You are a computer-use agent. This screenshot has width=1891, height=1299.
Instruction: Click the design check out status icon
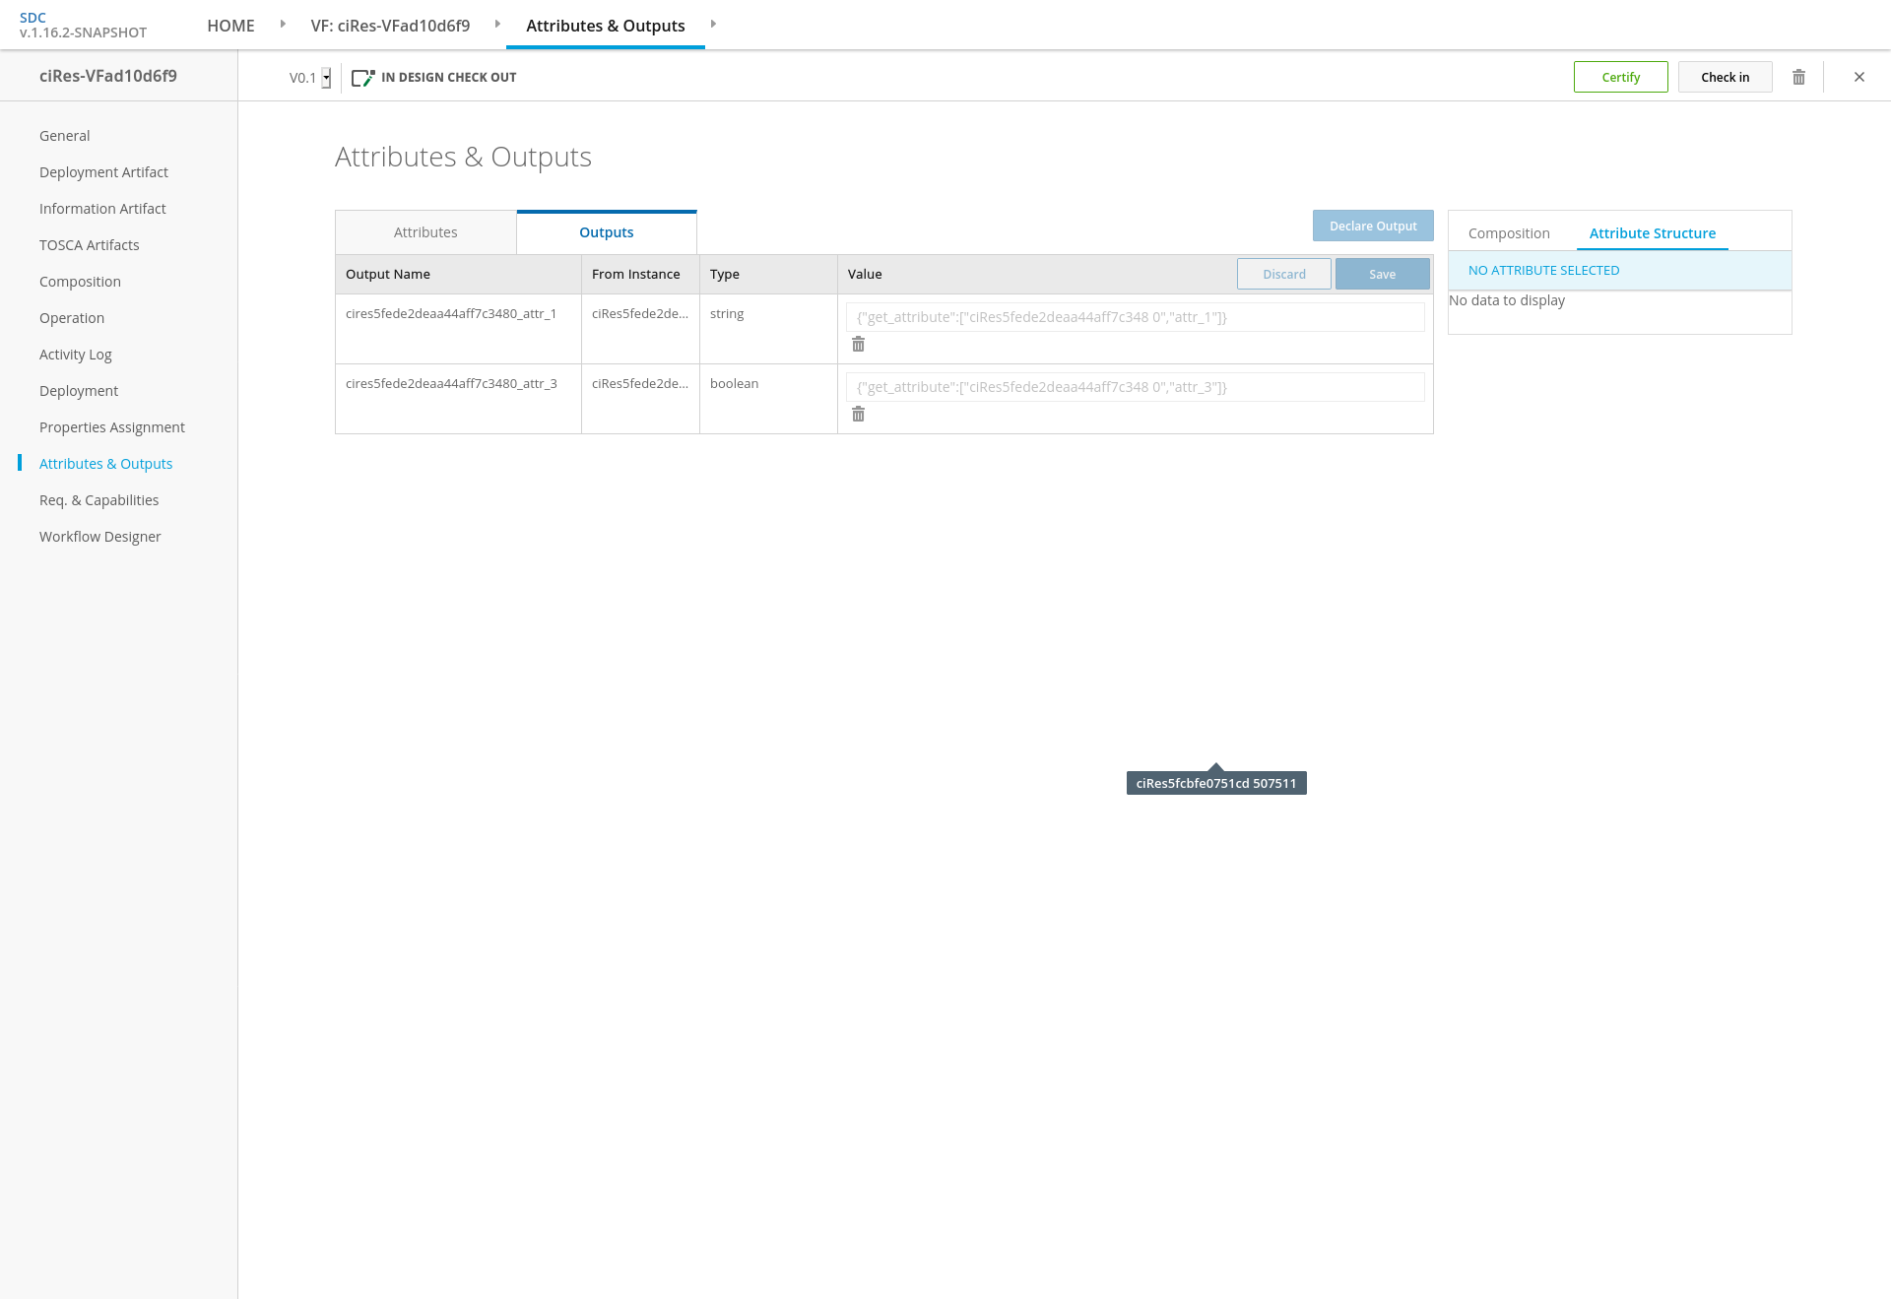[x=362, y=78]
